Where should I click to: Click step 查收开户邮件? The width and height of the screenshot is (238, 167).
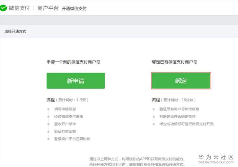tap(65, 124)
